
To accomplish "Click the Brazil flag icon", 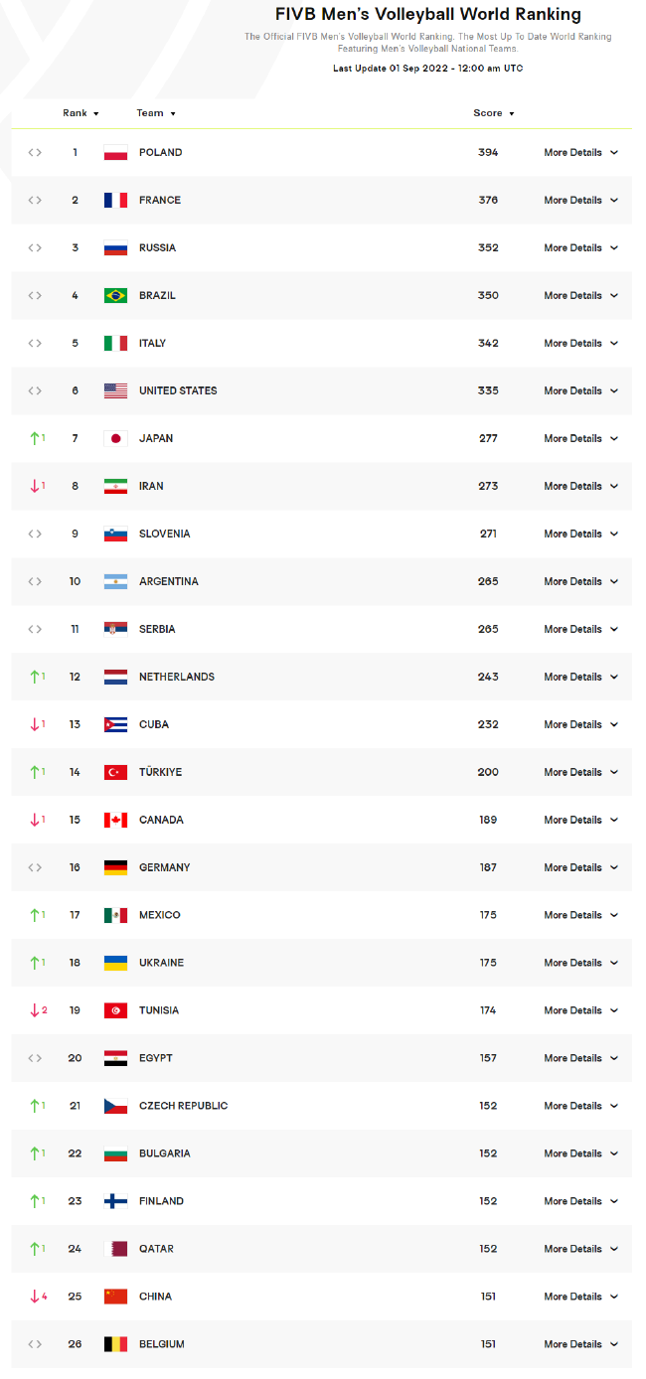I will tap(115, 296).
